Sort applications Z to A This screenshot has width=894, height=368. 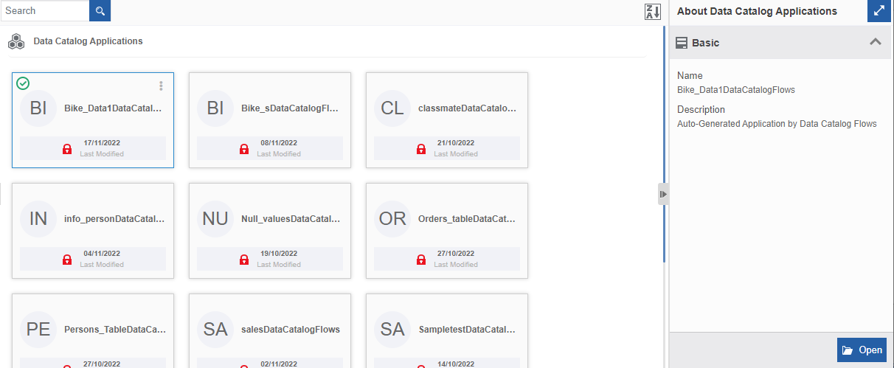click(653, 12)
